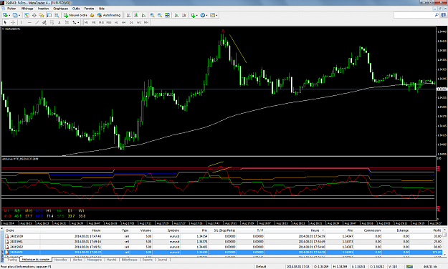Screen dimensions: 448x269
Task: Open the Insertion menu
Action: (43, 9)
